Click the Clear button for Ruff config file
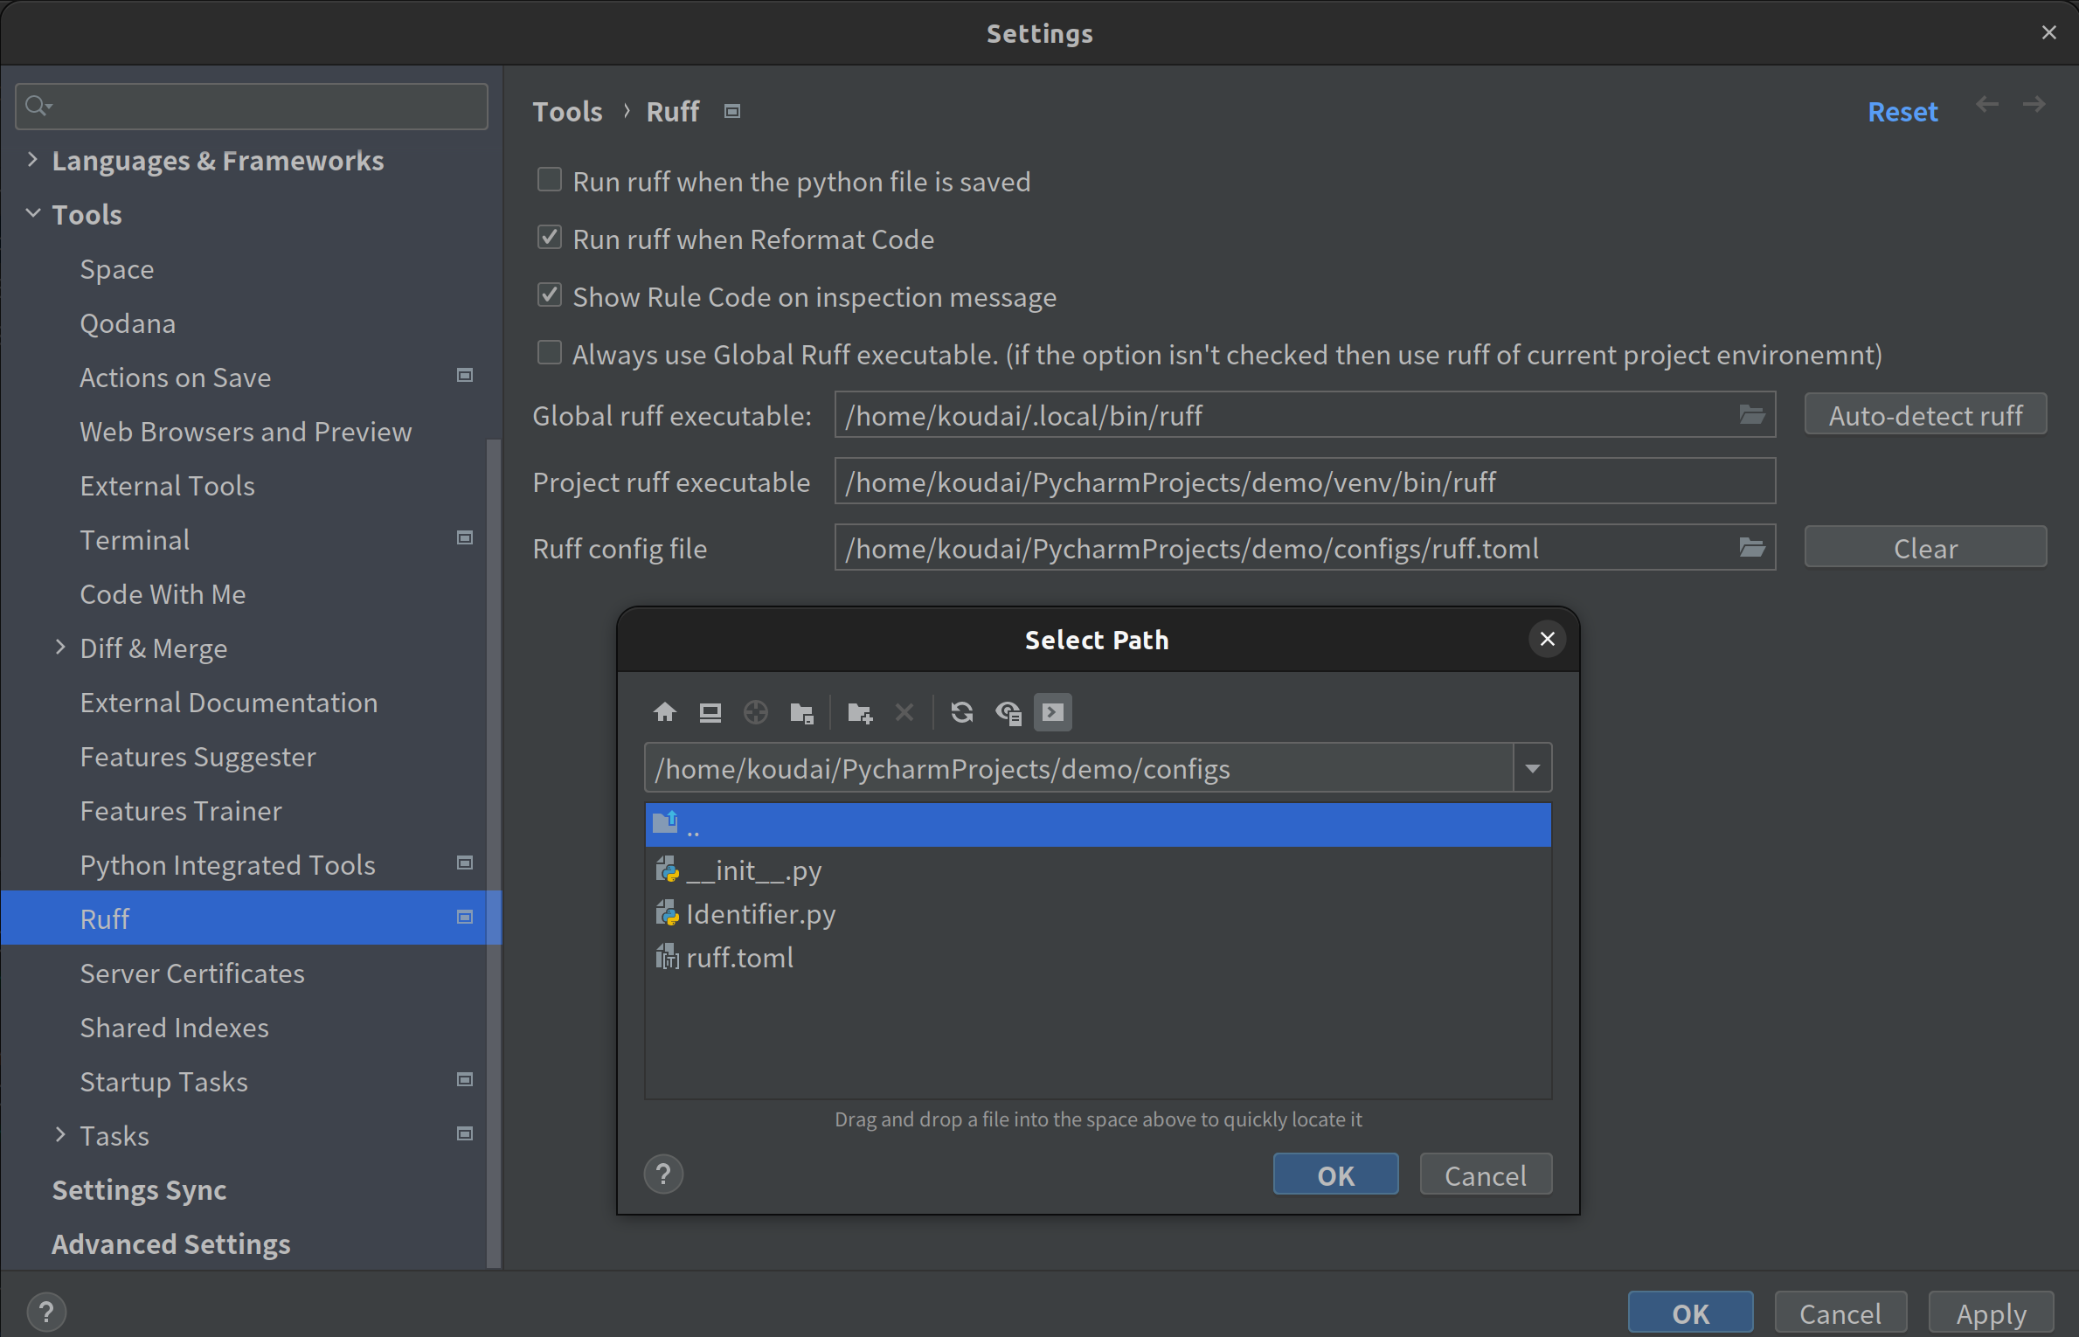Screen dimensions: 2079x1337 point(1924,547)
